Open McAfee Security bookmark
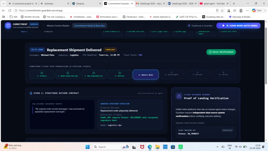The height and width of the screenshot is (151, 268). 30,17
